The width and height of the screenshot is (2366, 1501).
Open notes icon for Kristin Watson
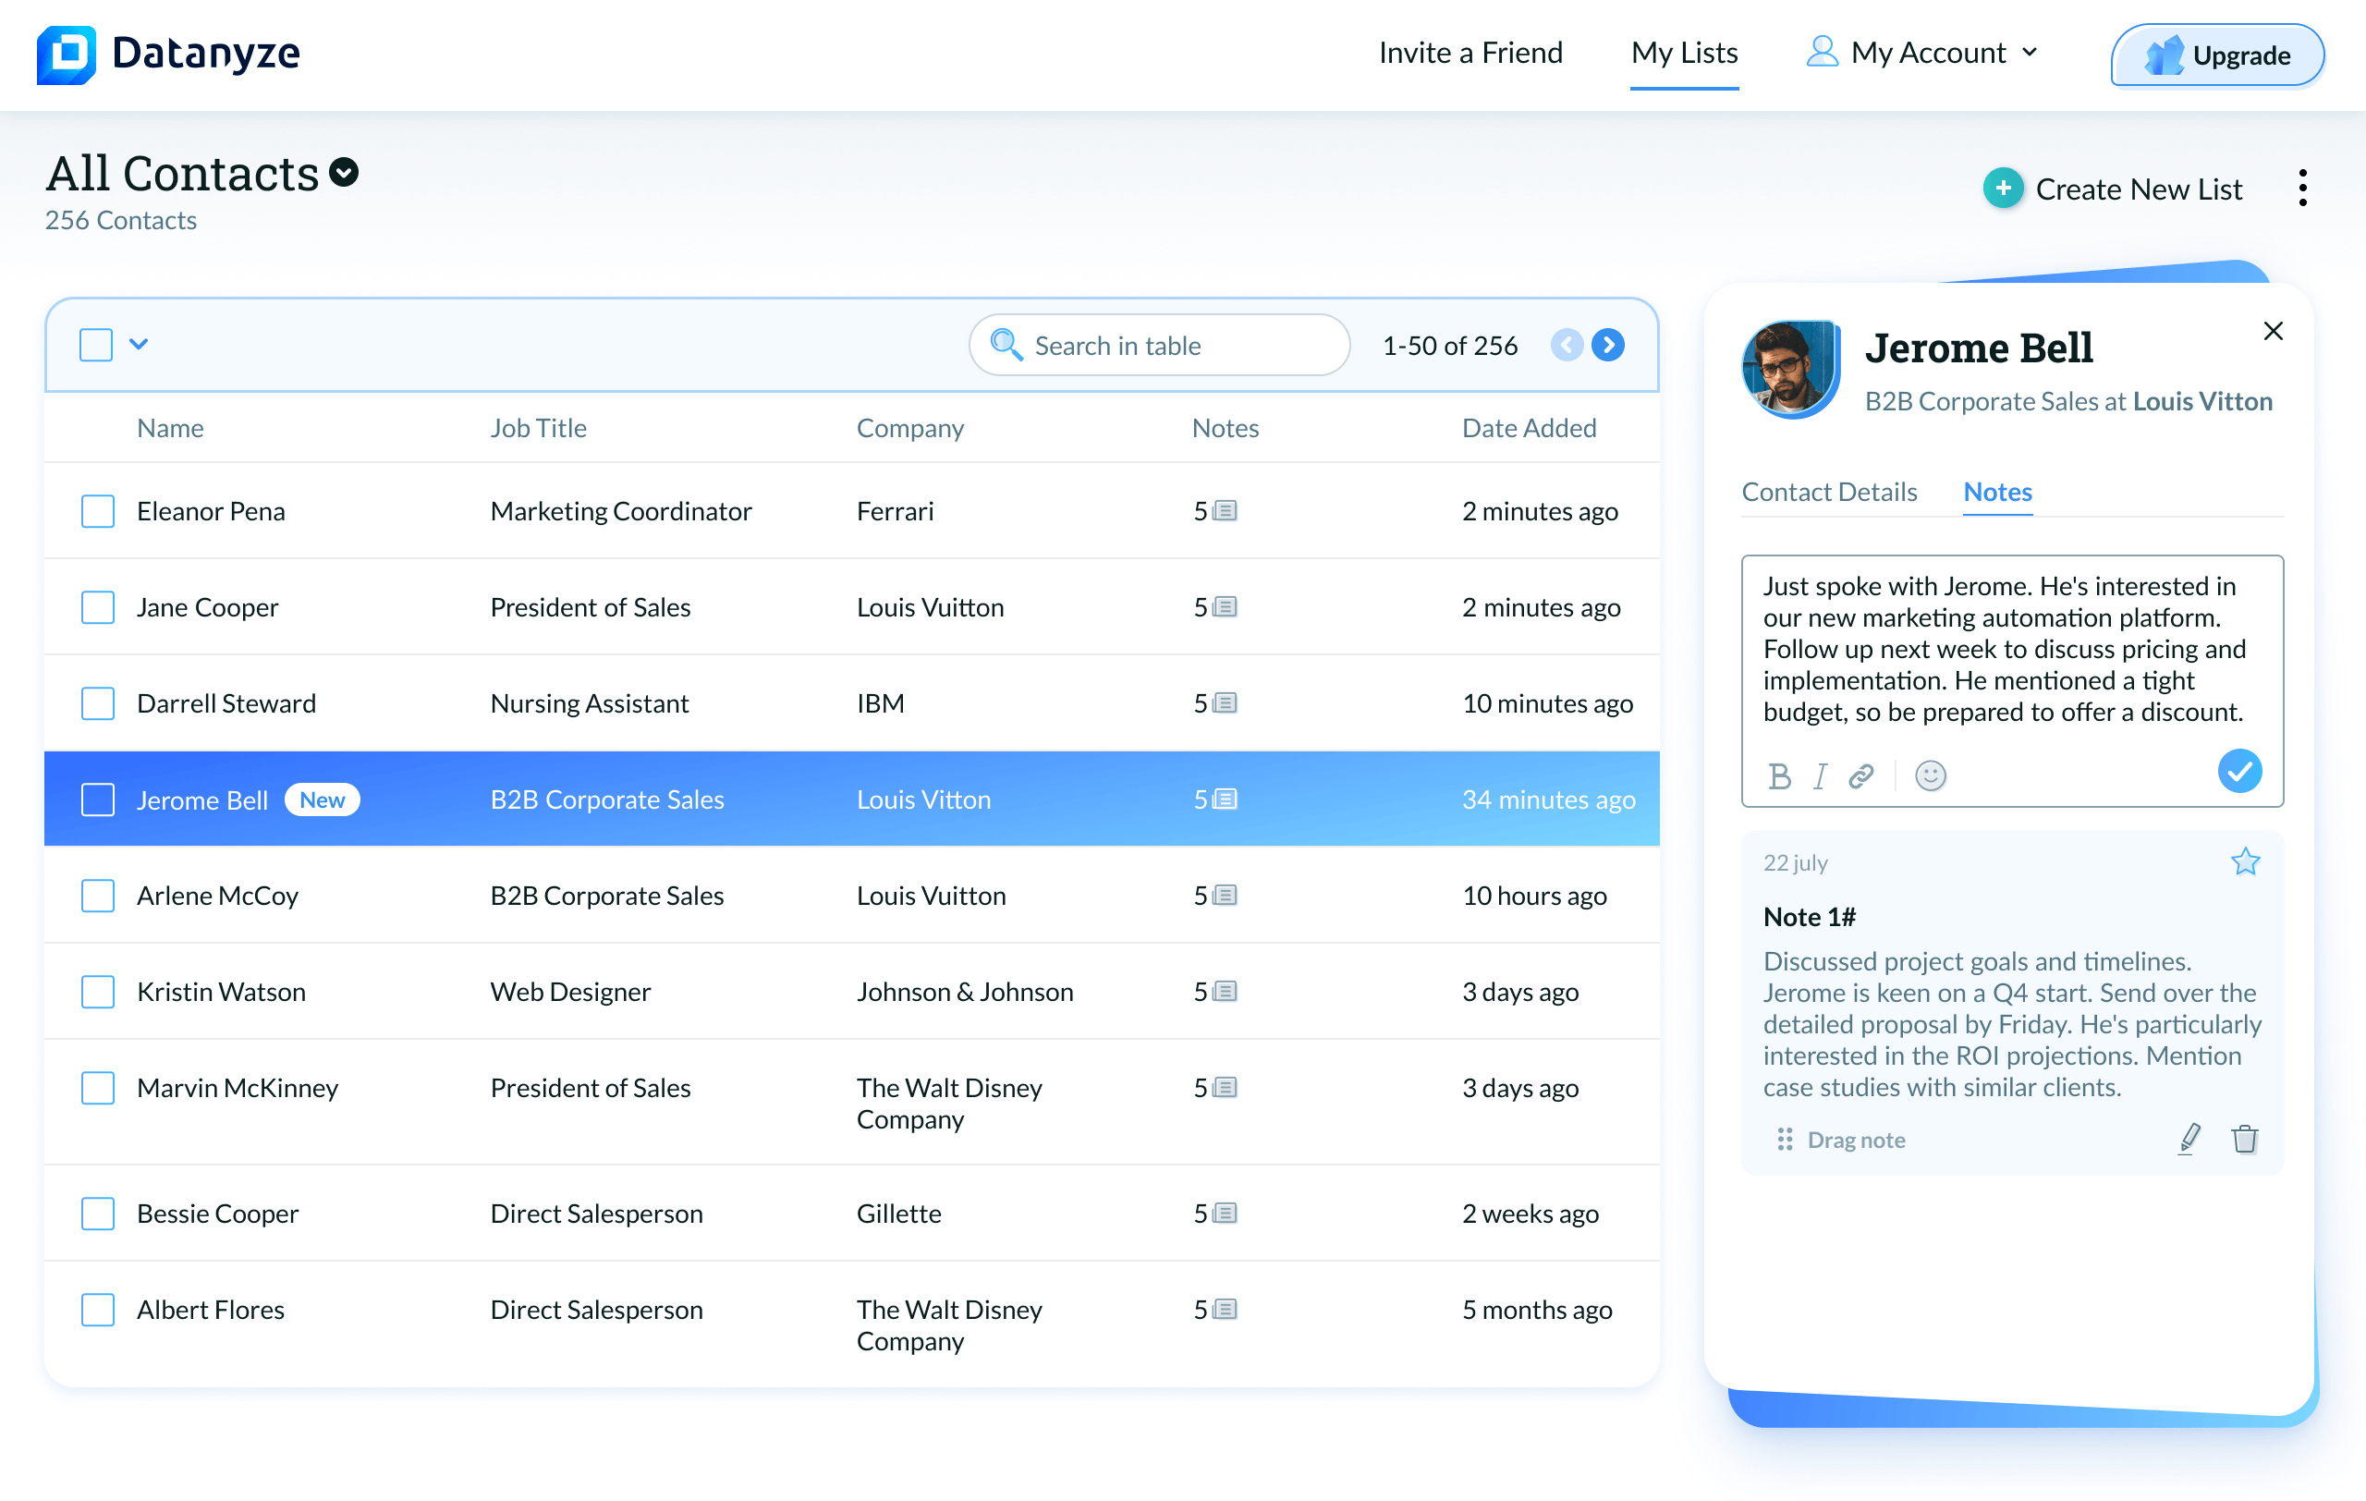(x=1225, y=992)
